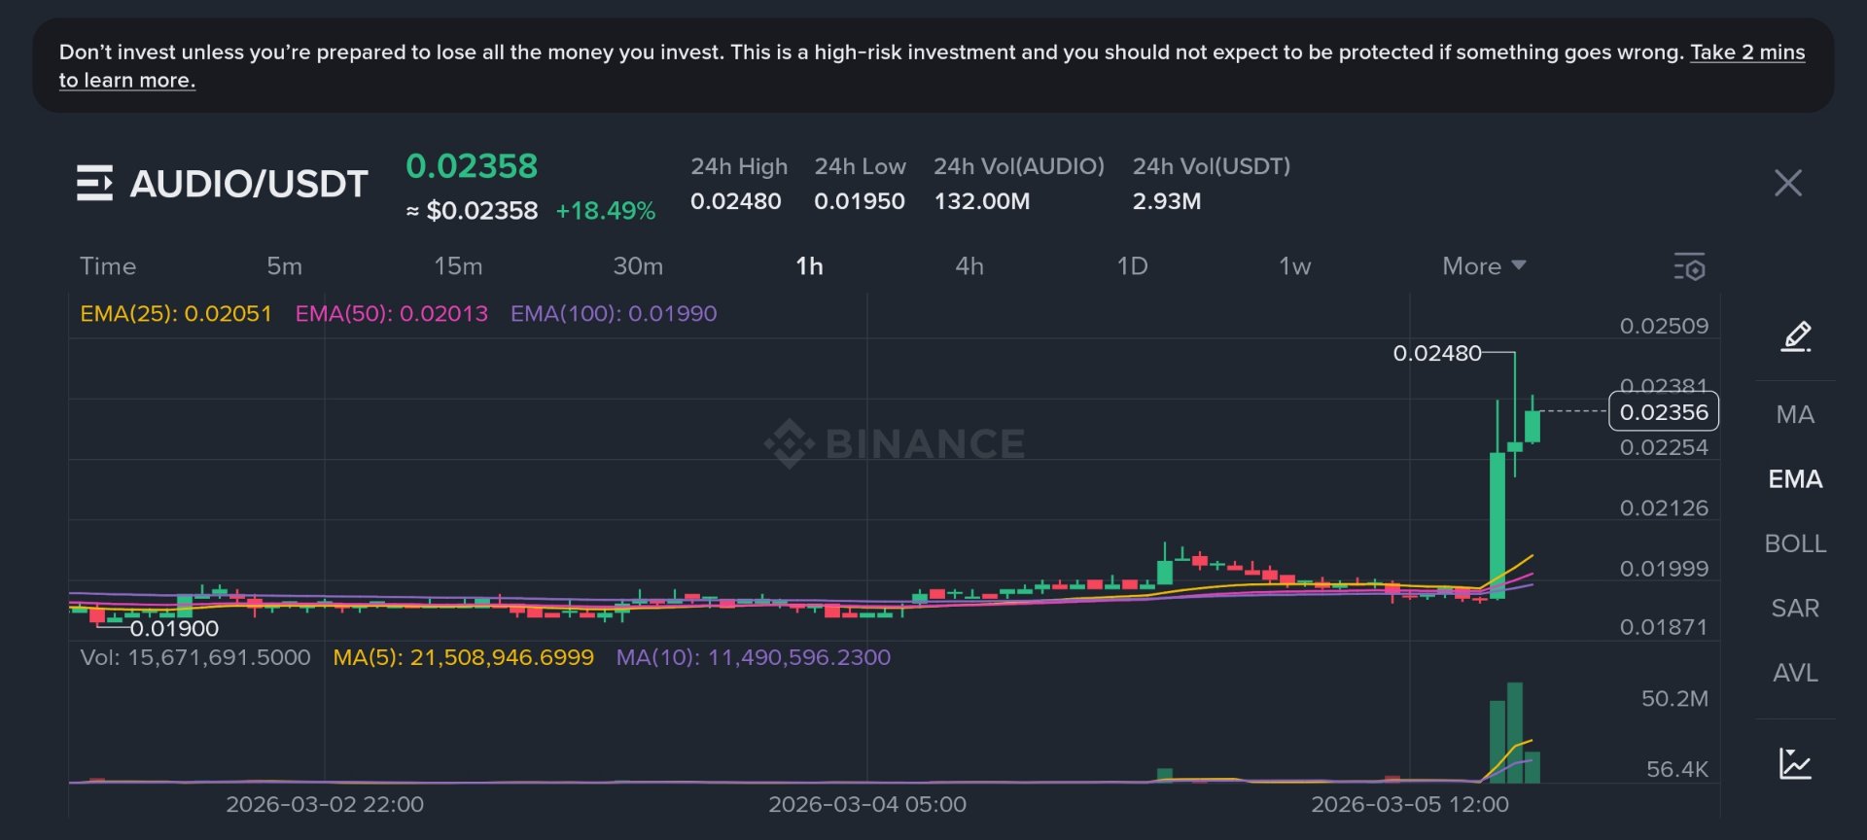Select the pencil drawing tools icon

point(1795,336)
